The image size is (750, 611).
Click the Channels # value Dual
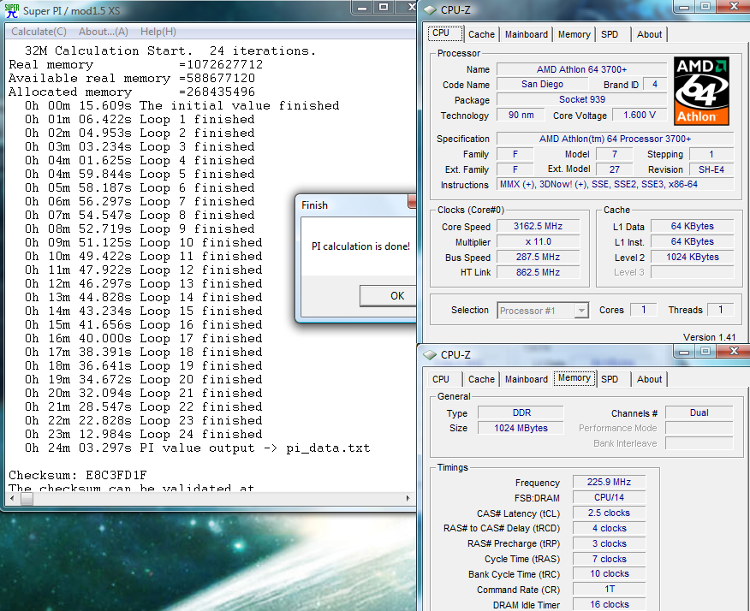click(x=699, y=412)
